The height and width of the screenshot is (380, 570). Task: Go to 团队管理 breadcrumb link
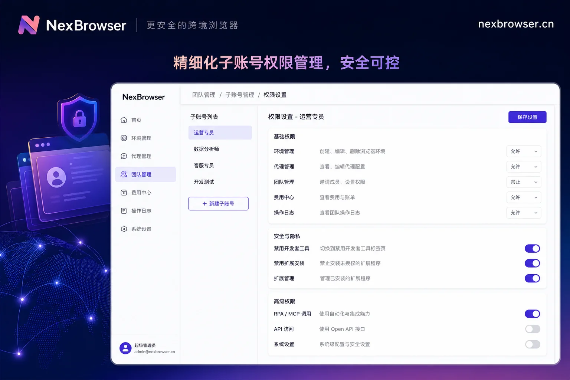[204, 95]
